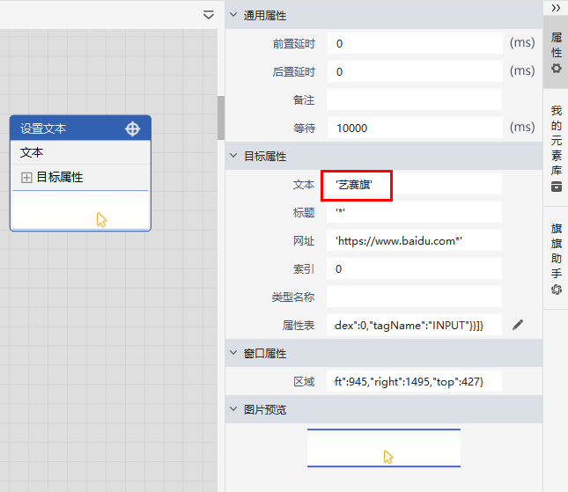Image resolution: width=568 pixels, height=492 pixels.
Task: Click the gear icon under 属性 tab
Action: pyautogui.click(x=556, y=69)
